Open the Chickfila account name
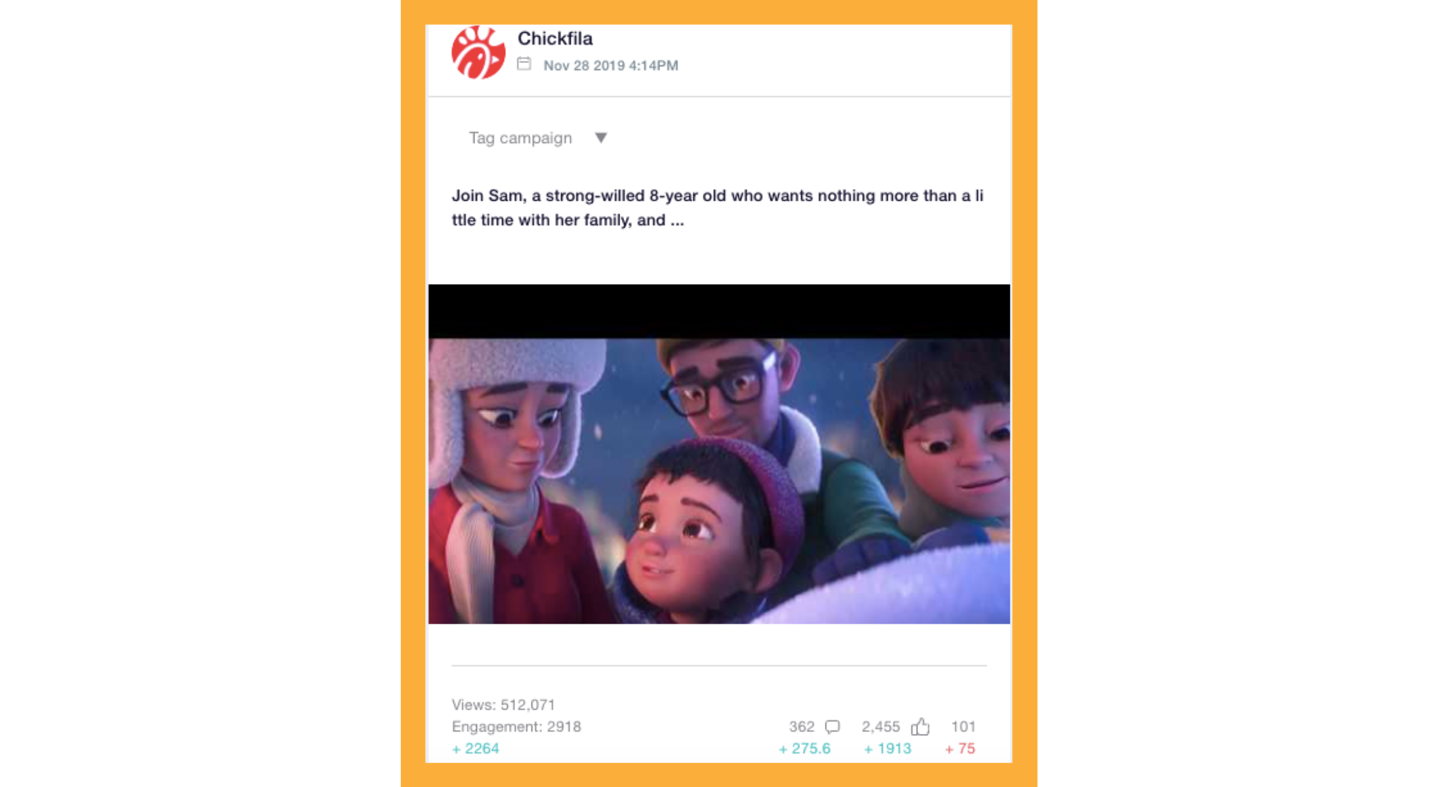Image resolution: width=1437 pixels, height=787 pixels. 555,39
